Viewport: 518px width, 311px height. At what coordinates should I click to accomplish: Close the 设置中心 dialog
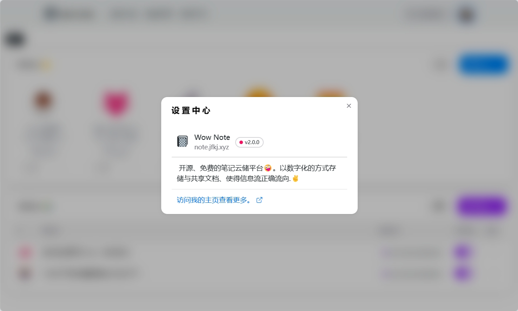[349, 106]
